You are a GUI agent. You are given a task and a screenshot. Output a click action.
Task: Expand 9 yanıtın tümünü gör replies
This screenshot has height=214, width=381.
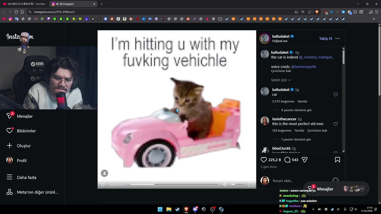(x=296, y=110)
